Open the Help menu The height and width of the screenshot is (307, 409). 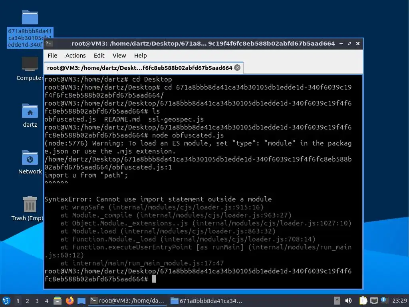pyautogui.click(x=140, y=56)
